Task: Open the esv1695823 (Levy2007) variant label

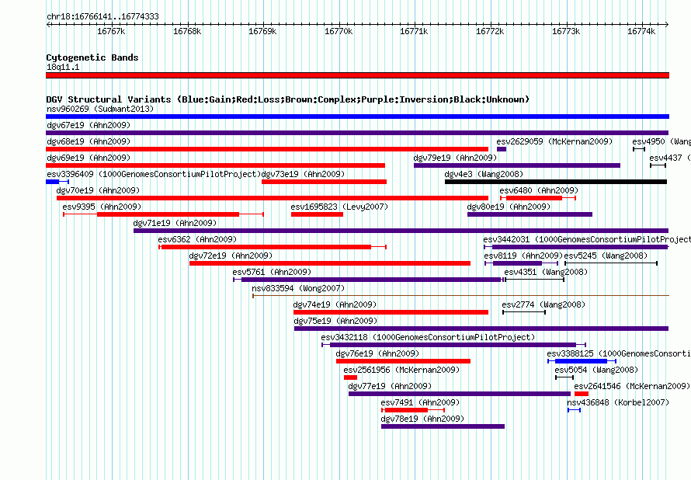Action: point(339,207)
